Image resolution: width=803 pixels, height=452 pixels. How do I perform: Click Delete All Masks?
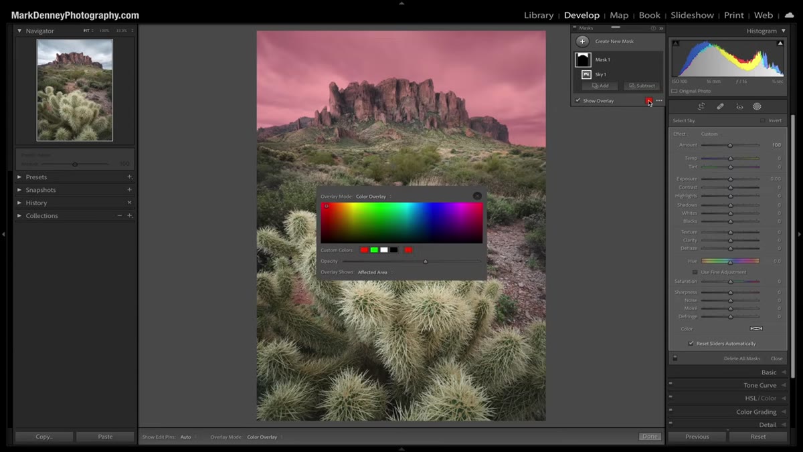pyautogui.click(x=741, y=358)
